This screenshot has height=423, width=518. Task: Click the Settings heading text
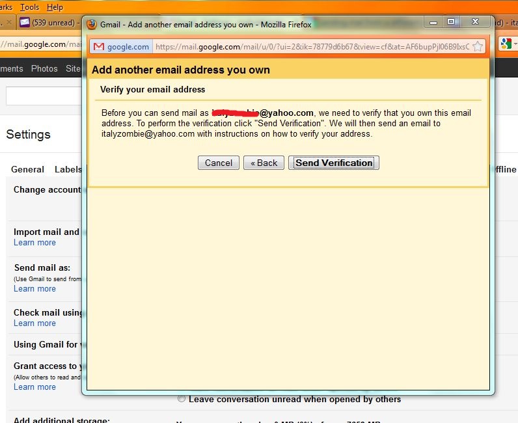[x=29, y=134]
